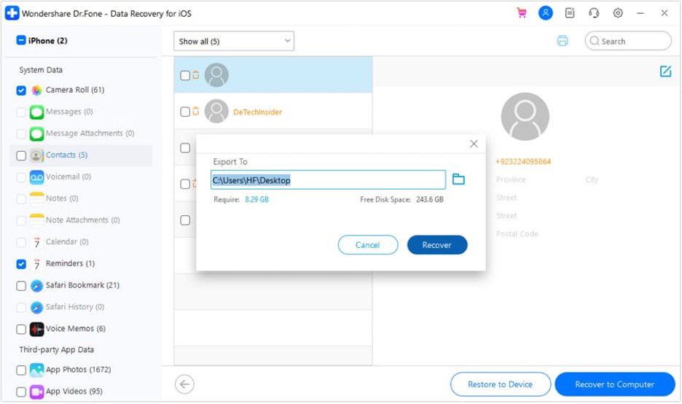Click the Notes icon
Image resolution: width=682 pixels, height=404 pixels.
(x=36, y=198)
